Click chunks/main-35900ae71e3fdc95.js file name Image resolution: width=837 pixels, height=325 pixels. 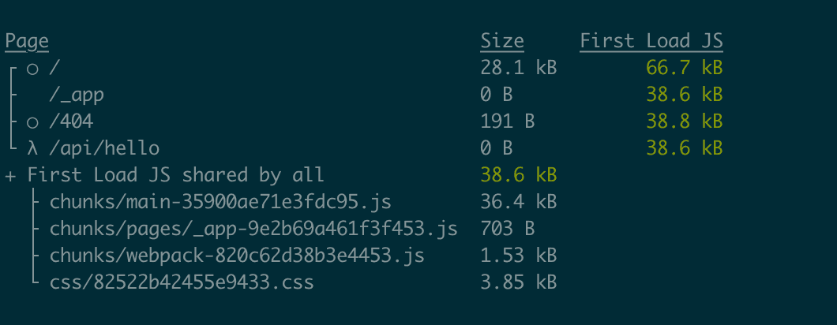220,203
